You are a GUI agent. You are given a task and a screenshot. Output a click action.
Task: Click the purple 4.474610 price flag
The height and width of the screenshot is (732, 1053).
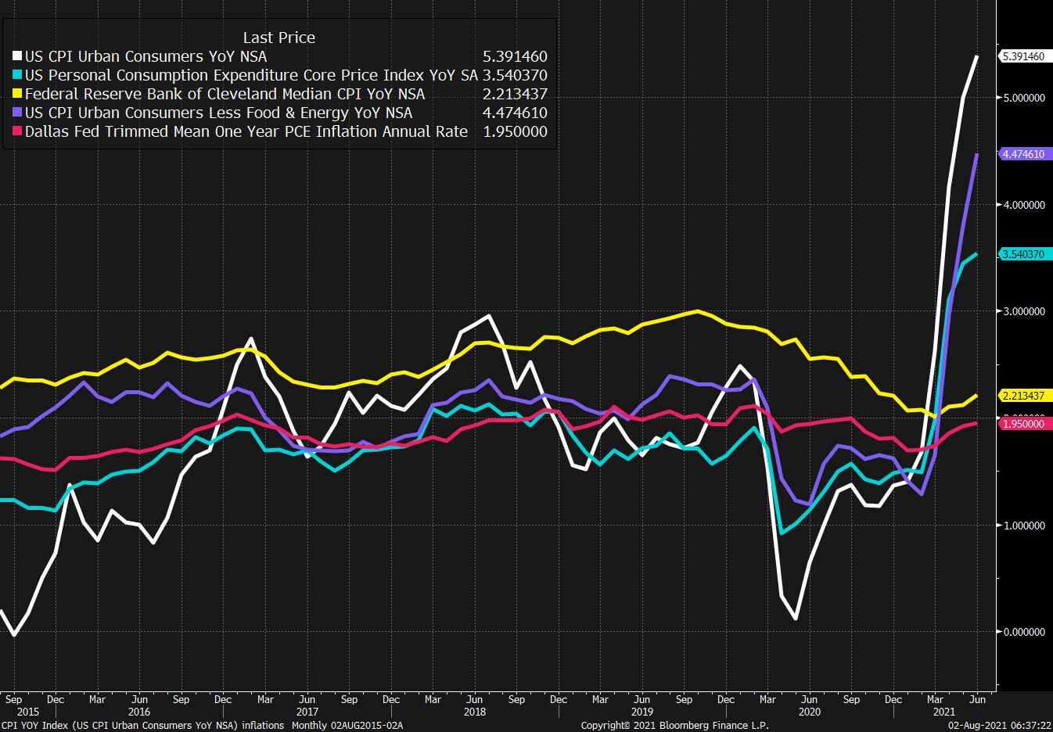point(1025,155)
